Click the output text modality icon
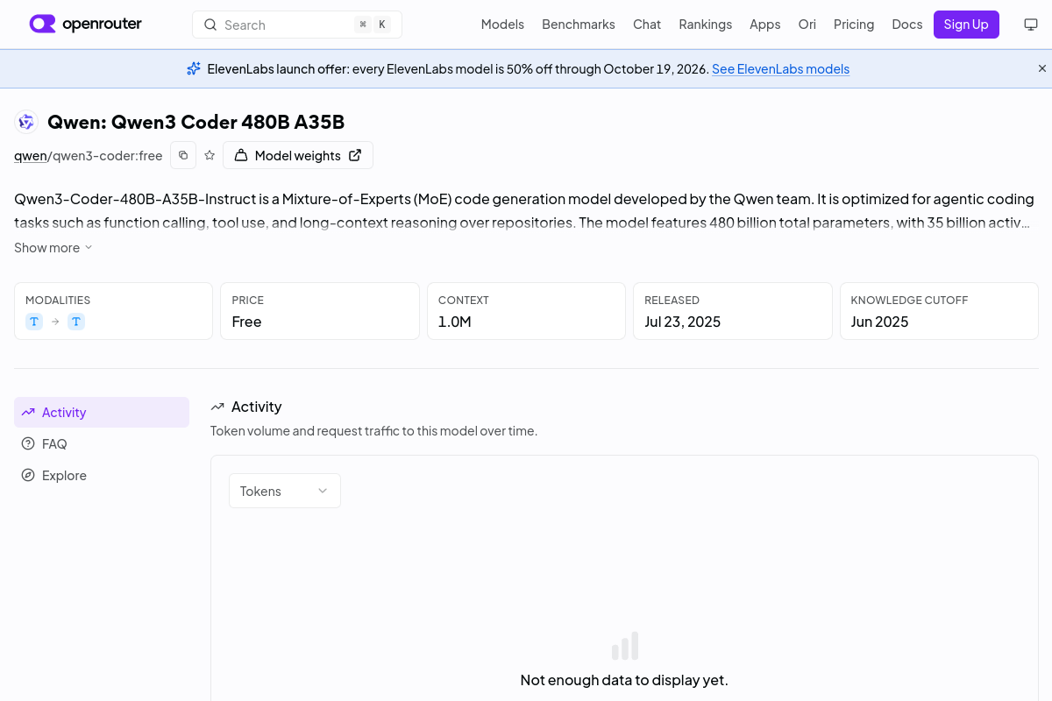The height and width of the screenshot is (701, 1052). pos(76,322)
